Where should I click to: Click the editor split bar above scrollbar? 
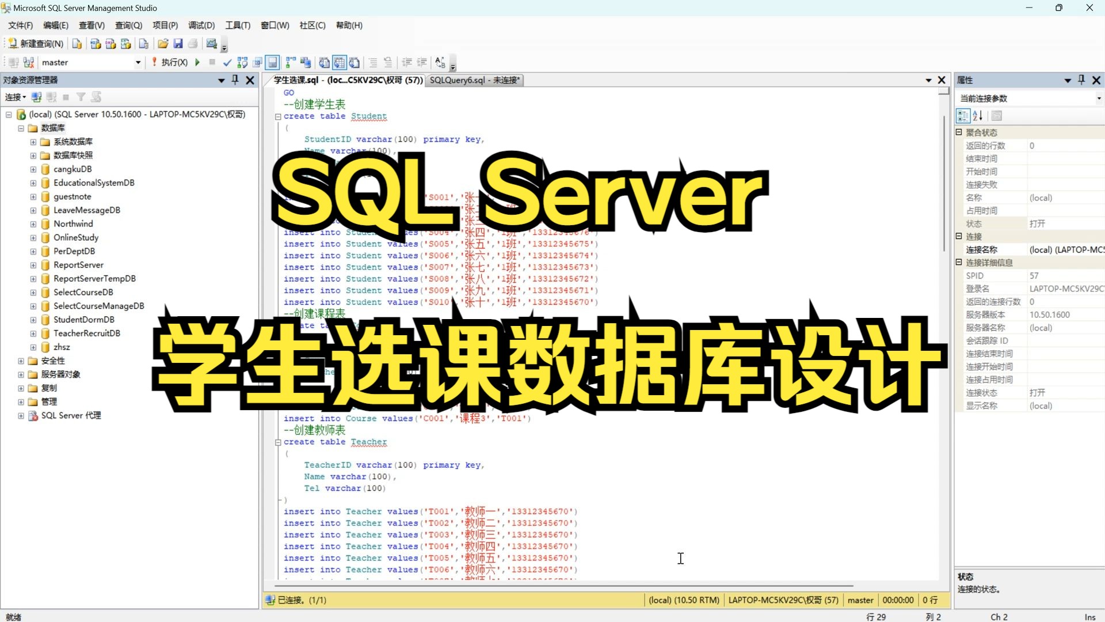point(944,90)
